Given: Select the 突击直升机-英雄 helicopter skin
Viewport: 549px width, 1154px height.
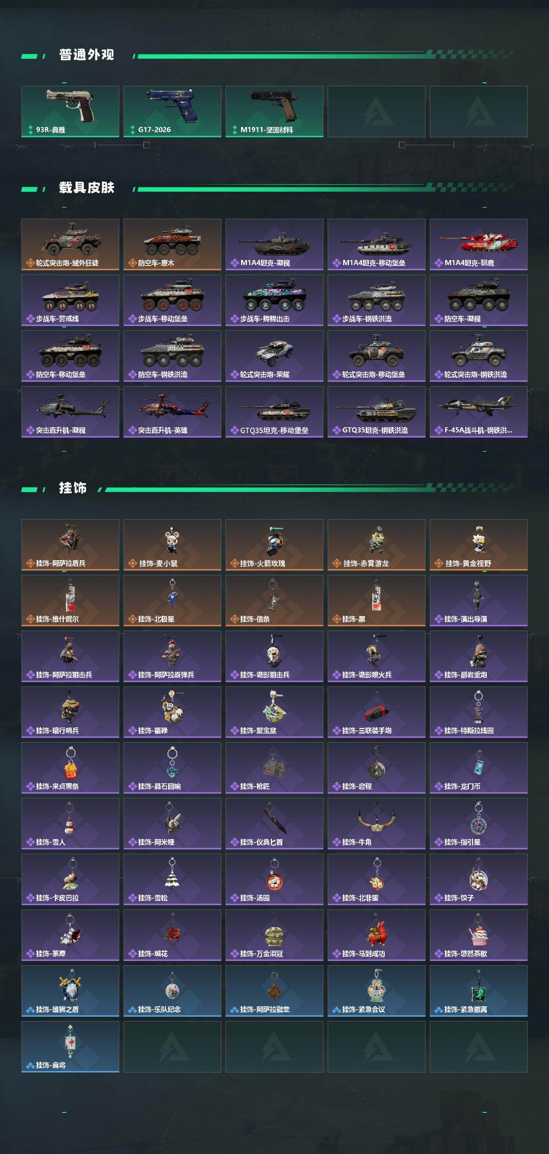Looking at the screenshot, I should point(172,412).
